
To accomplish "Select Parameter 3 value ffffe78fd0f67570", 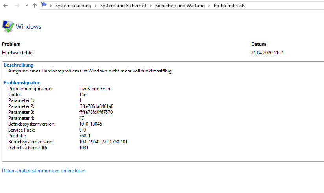I will click(x=96, y=112).
